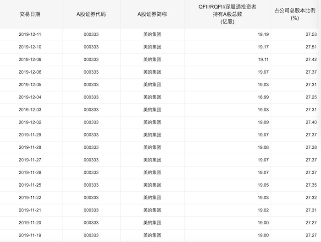Click the A股证券简称 column header
The image size is (321, 242).
152,14
